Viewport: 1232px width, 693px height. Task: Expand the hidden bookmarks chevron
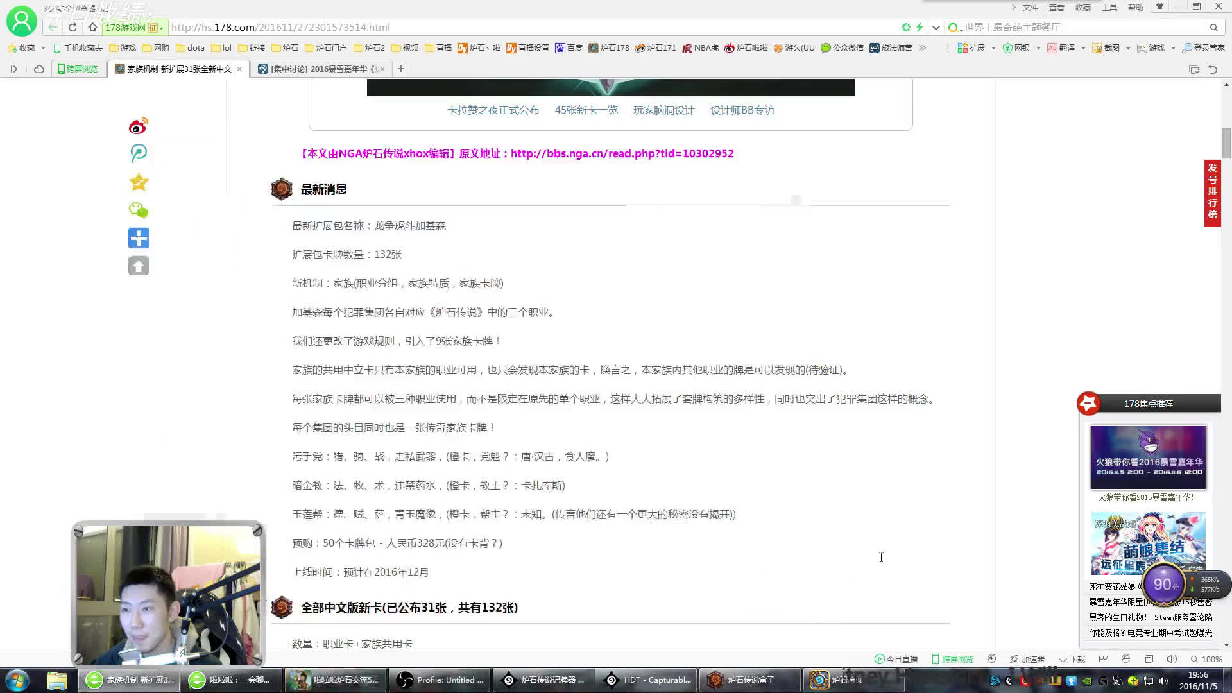click(922, 47)
